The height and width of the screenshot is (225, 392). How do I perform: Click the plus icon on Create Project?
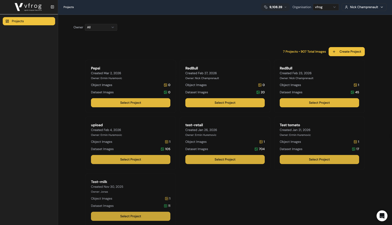pos(334,52)
